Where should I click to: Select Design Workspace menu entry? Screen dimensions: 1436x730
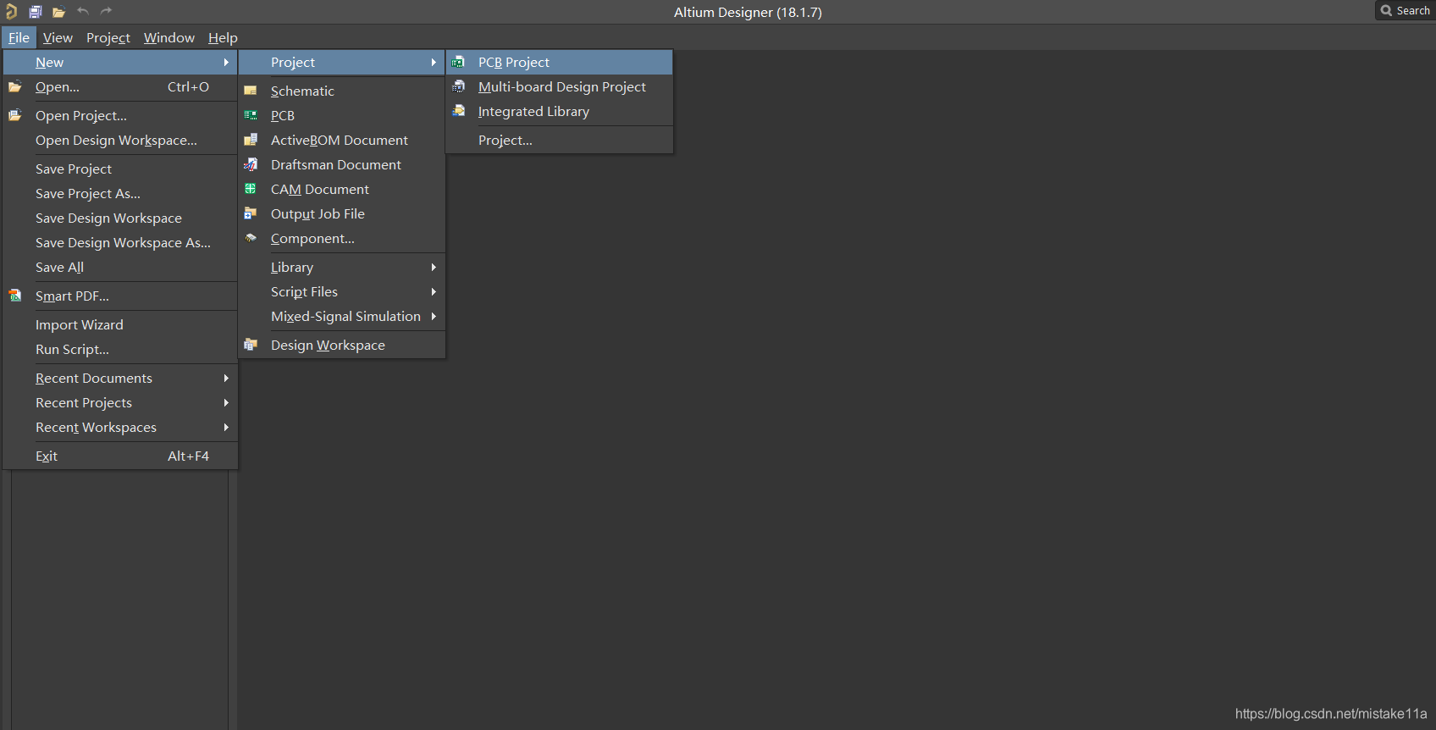[328, 345]
